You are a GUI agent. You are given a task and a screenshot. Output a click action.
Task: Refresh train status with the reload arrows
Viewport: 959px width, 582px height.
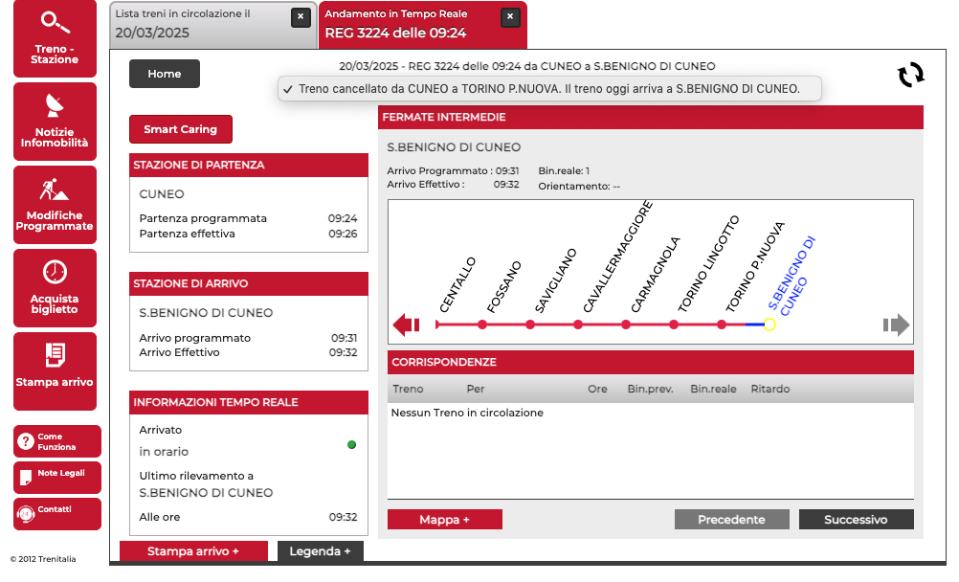(910, 75)
